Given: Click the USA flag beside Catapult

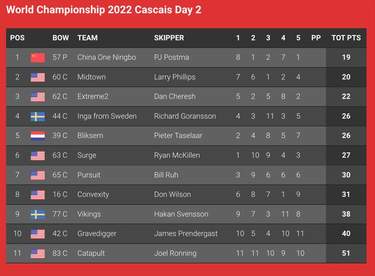Looking at the screenshot, I should pyautogui.click(x=37, y=254).
